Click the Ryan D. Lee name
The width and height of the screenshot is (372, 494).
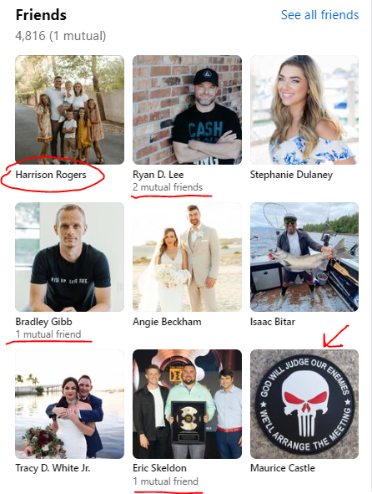(158, 175)
